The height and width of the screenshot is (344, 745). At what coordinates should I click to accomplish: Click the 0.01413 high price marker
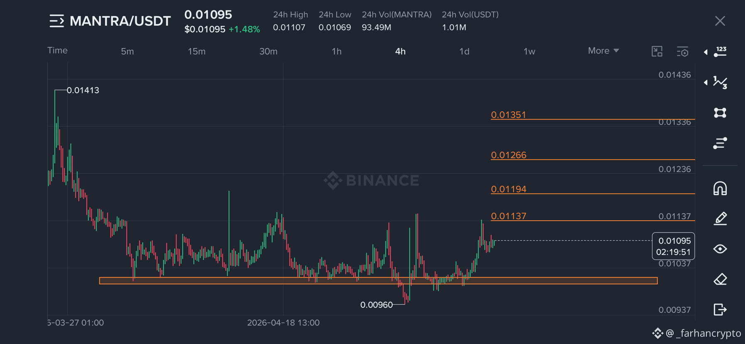(83, 90)
